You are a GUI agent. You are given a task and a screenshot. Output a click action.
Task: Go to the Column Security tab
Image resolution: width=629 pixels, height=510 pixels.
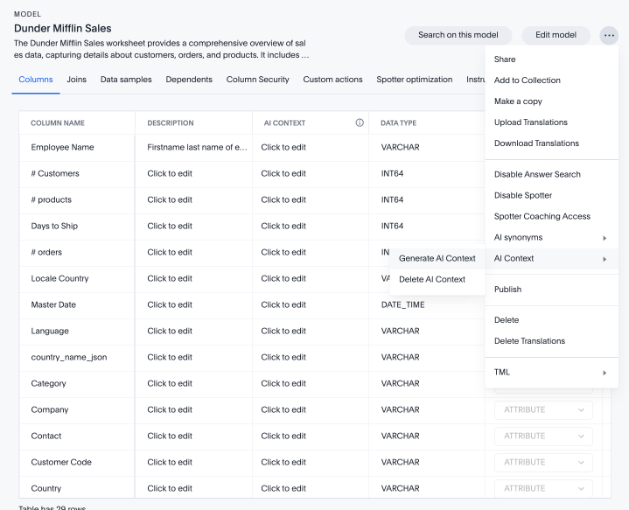(x=257, y=80)
